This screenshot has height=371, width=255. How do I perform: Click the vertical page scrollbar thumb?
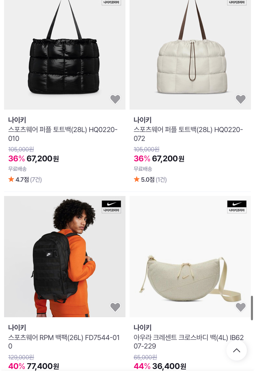point(252,308)
